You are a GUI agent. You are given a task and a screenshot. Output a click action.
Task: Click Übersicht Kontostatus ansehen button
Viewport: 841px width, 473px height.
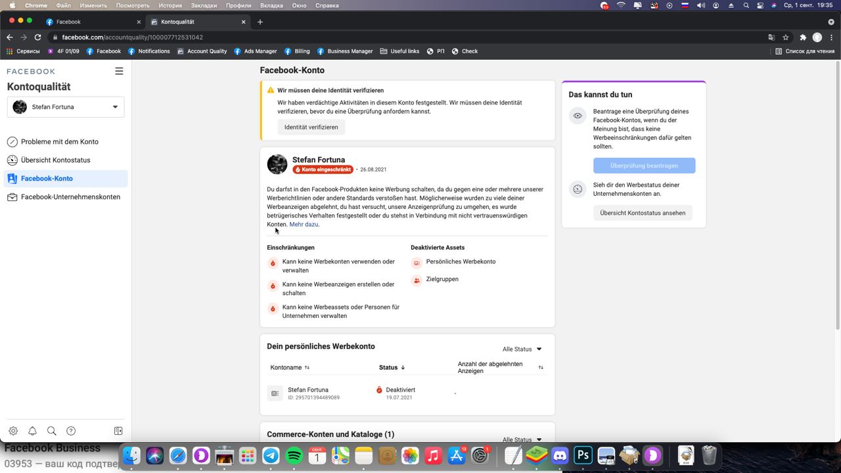pyautogui.click(x=643, y=213)
